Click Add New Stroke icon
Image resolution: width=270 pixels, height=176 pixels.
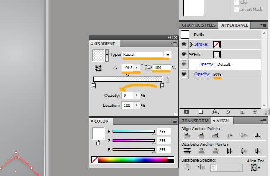point(187,112)
